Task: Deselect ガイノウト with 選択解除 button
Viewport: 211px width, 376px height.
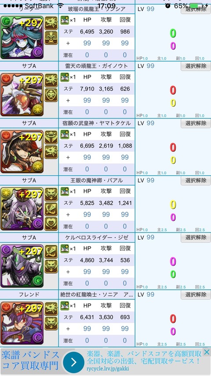Action: [196, 66]
